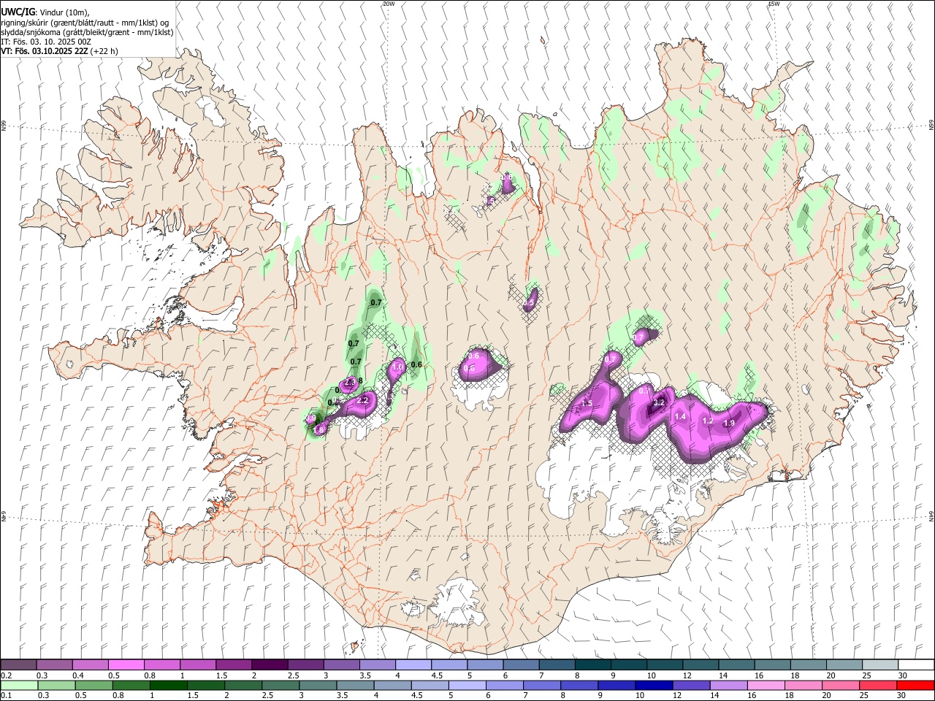935x701 pixels.
Task: Select the light green 0.1–0.3 rain swatch
Action: (19, 685)
